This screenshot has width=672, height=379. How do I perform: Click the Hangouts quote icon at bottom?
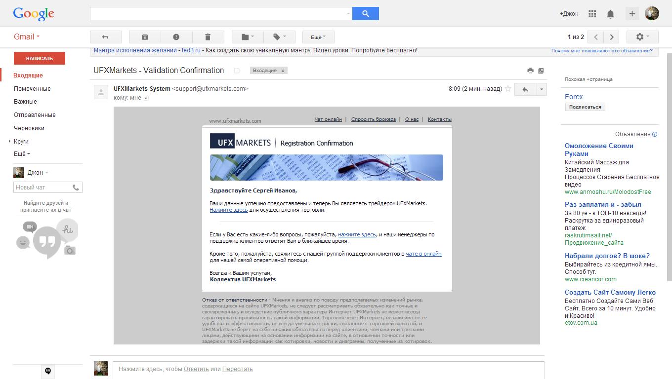(48, 371)
